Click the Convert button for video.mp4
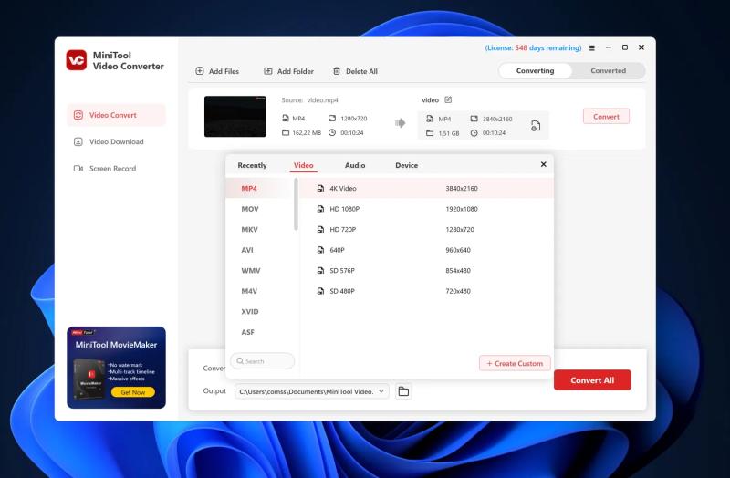This screenshot has height=478, width=730. pyautogui.click(x=606, y=117)
